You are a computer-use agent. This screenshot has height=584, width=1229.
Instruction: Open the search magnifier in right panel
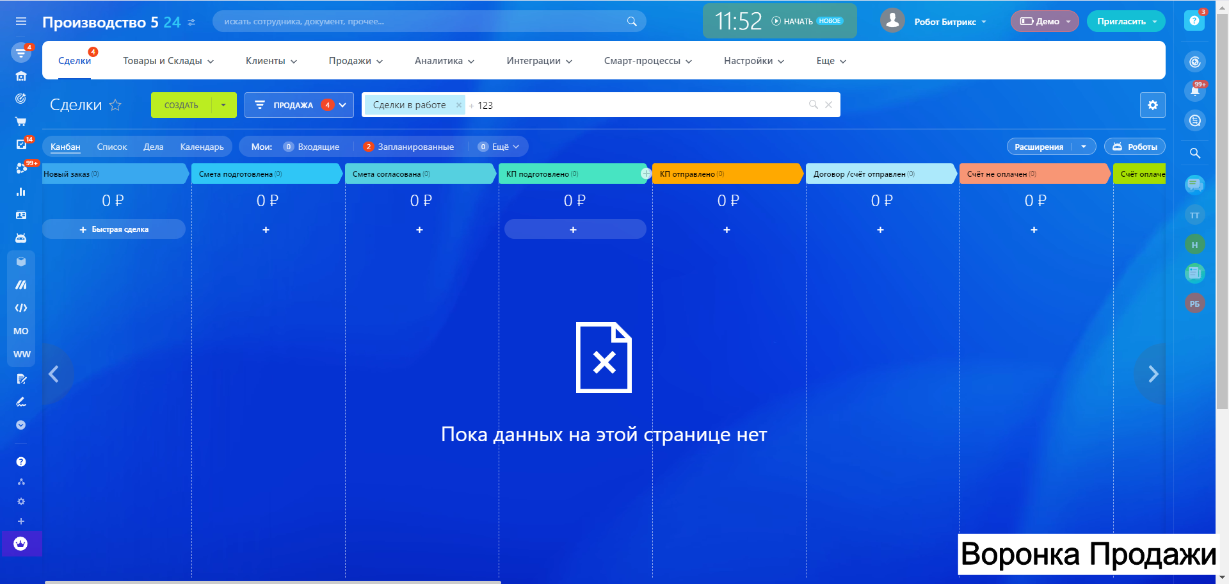[x=1194, y=153]
